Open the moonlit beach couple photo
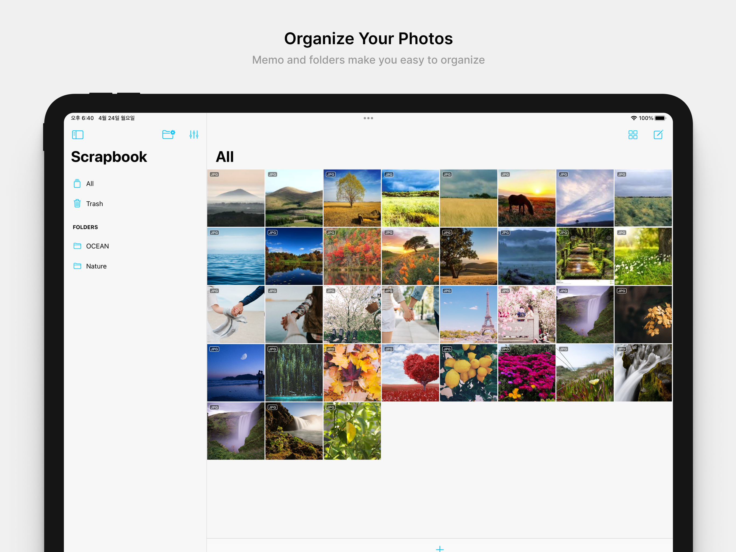This screenshot has width=736, height=552. point(235,372)
